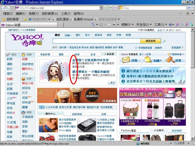
Task: Click the 拍賣 auction gavel icon
Action: [x=170, y=60]
